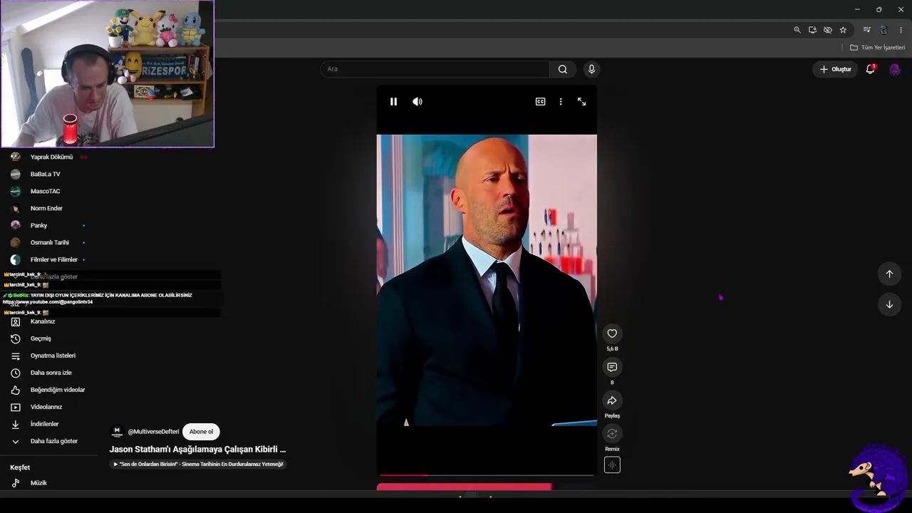Image resolution: width=912 pixels, height=513 pixels.
Task: Open the Short's three-dot options menu
Action: pos(561,102)
